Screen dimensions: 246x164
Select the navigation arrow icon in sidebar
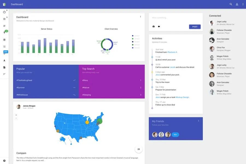tap(4, 60)
